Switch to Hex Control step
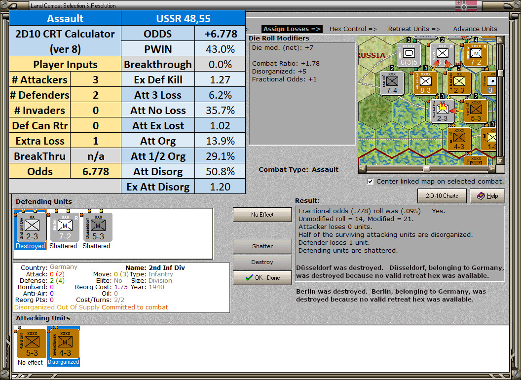 click(353, 29)
